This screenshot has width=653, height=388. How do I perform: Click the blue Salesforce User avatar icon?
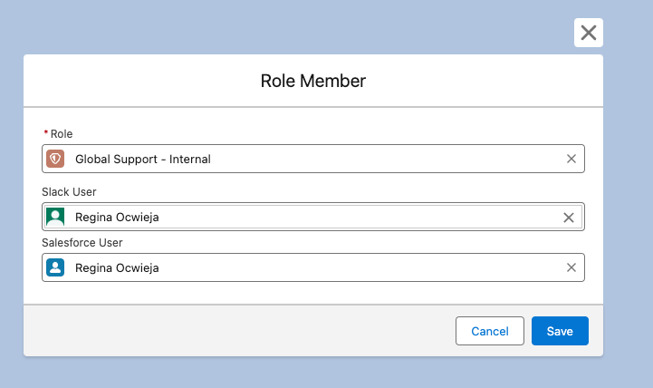tap(55, 267)
